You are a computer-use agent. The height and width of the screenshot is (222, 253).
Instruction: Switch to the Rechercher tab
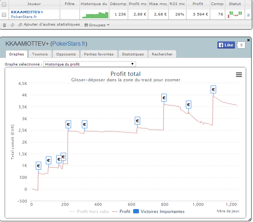point(162,54)
